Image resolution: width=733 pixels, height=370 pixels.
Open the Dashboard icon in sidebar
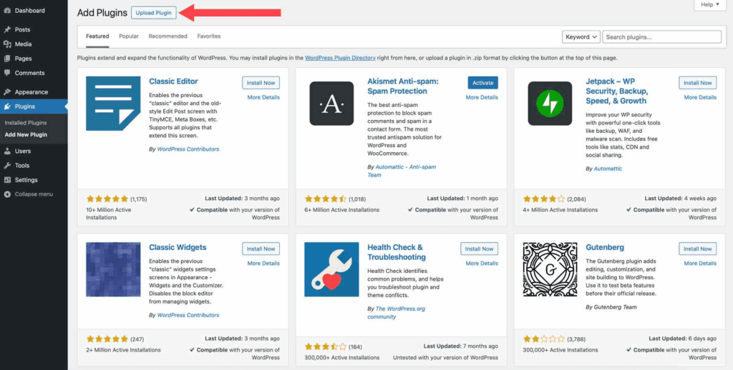pyautogui.click(x=7, y=10)
